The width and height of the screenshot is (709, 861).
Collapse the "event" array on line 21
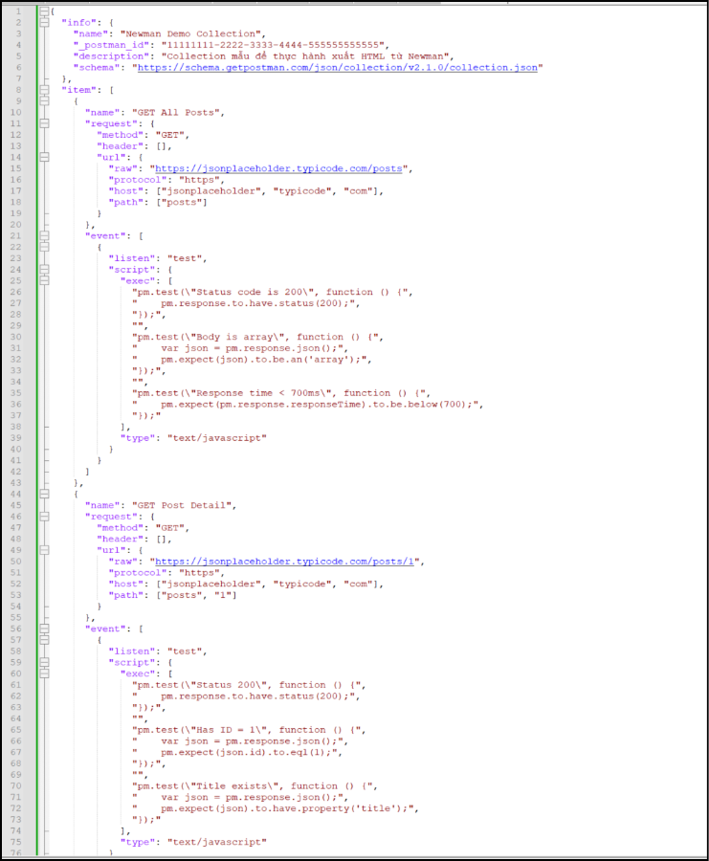click(x=44, y=235)
